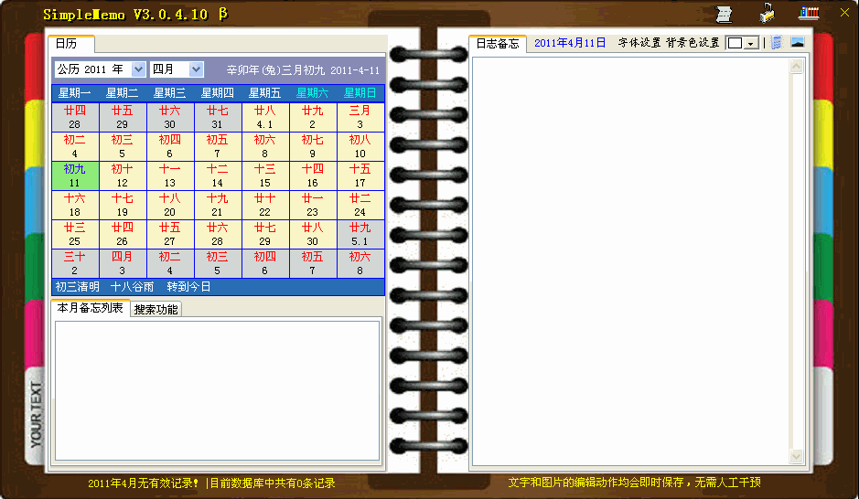Close SimpleMemo with the yellow X

point(844,12)
